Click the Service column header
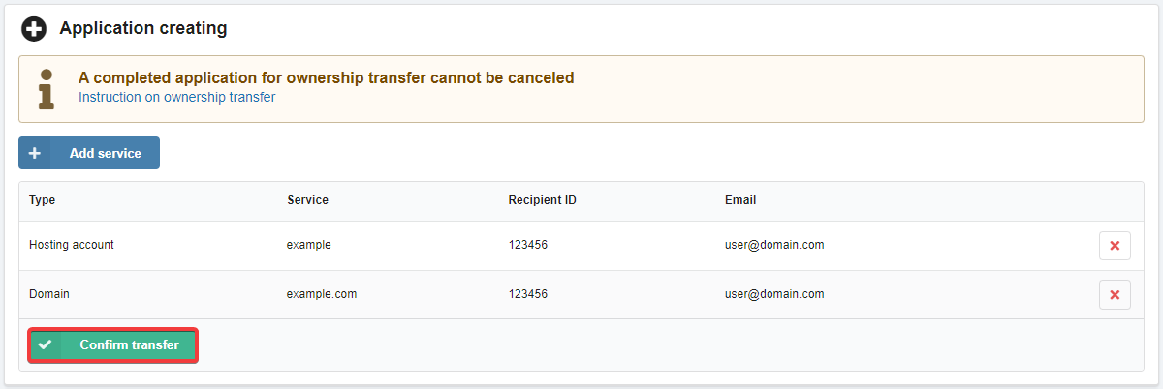This screenshot has width=1163, height=389. 307,200
